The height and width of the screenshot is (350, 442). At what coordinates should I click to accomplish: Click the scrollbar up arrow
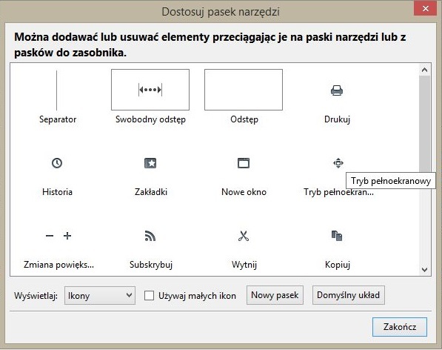(x=424, y=70)
